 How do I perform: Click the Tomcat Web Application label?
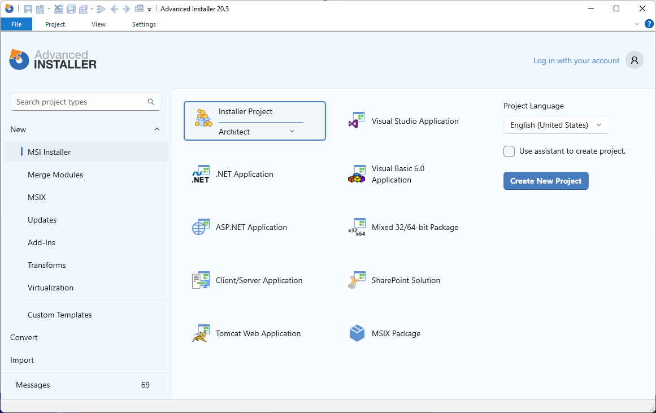pos(258,333)
